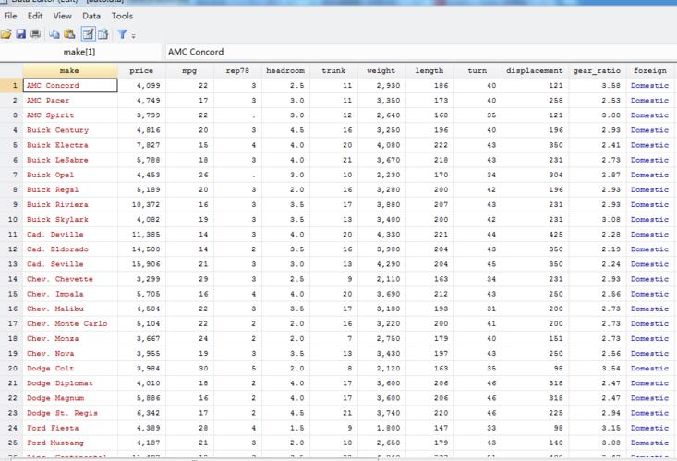The width and height of the screenshot is (677, 461).
Task: Click the Chev. Malibu cell
Action: tap(70, 309)
